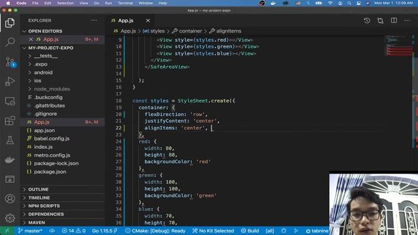418x235 pixels.
Task: Open the Source Control view
Action: tap(10, 62)
